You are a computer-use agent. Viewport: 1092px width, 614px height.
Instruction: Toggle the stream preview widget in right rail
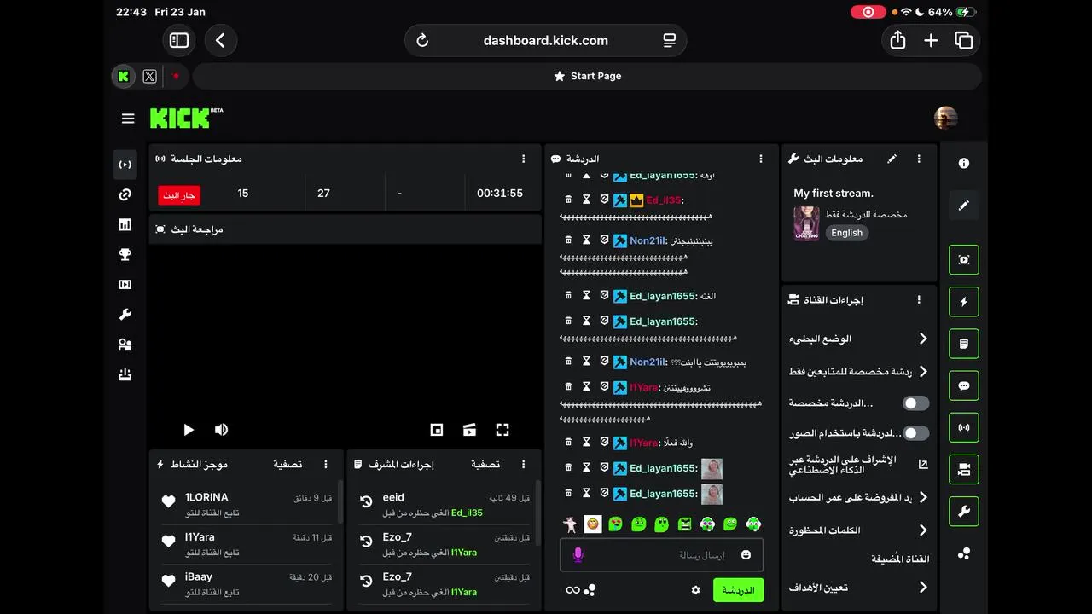click(964, 260)
